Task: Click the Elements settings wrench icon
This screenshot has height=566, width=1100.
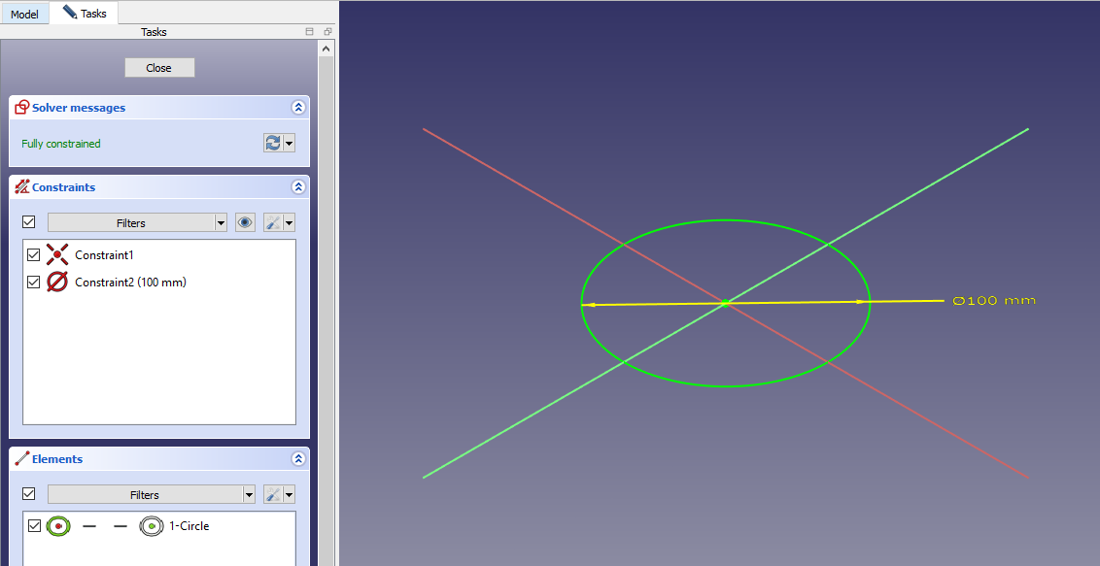Action: [273, 494]
